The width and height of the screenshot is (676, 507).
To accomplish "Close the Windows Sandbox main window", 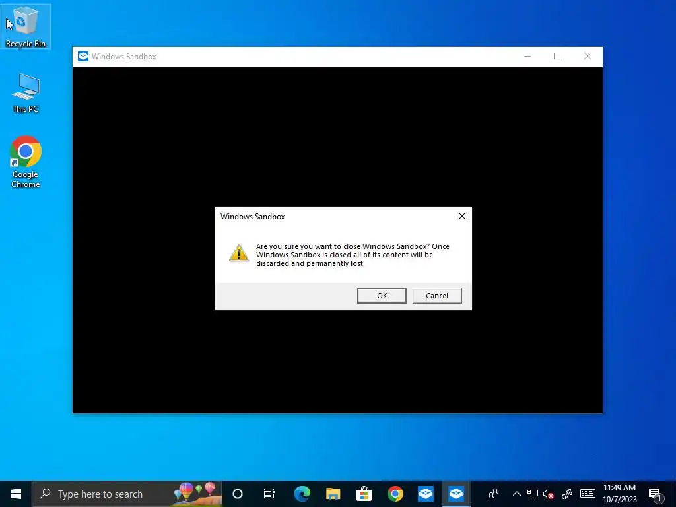I will click(x=587, y=57).
